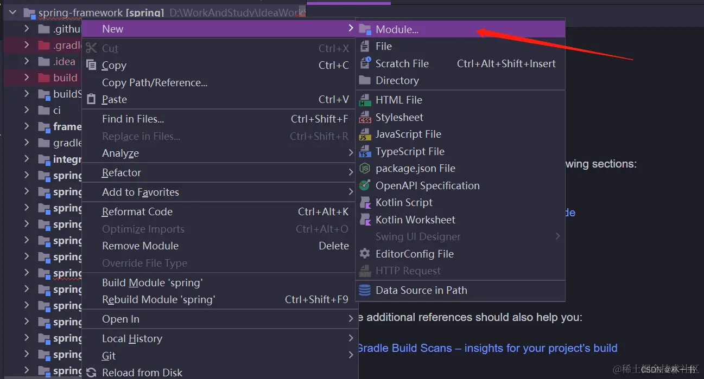Click the Kotlin Script icon
This screenshot has width=704, height=379.
[x=365, y=203]
